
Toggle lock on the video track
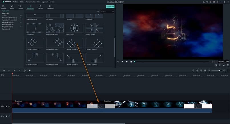(7, 106)
